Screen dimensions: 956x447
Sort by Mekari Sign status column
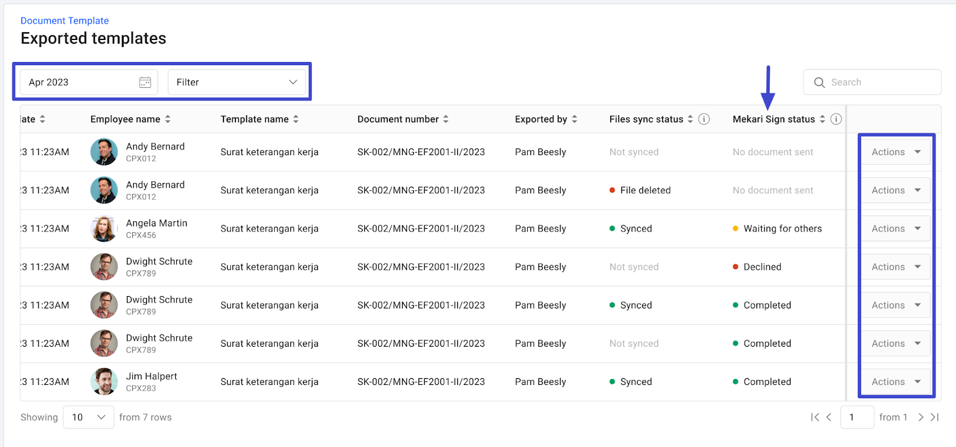[x=822, y=119]
